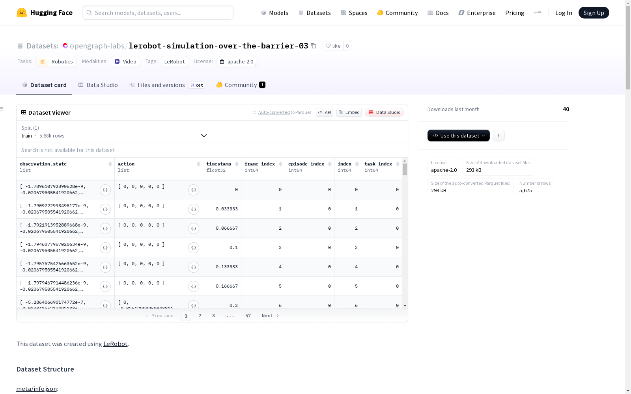Open the LeRobot link in description
Image resolution: width=631 pixels, height=394 pixels.
(115, 344)
